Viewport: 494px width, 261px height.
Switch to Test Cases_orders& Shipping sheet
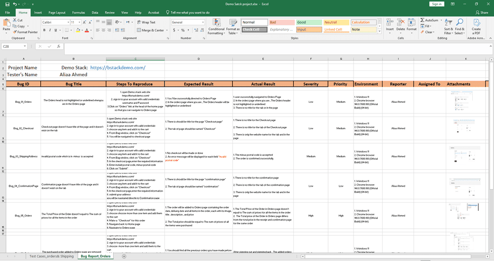[x=52, y=256]
